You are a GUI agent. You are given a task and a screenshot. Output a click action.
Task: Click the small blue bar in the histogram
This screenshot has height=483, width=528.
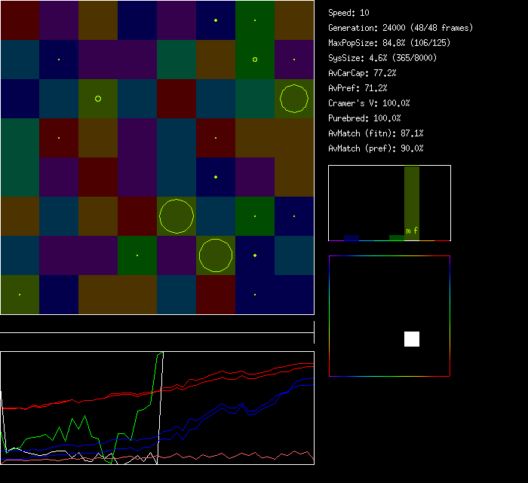tap(351, 237)
